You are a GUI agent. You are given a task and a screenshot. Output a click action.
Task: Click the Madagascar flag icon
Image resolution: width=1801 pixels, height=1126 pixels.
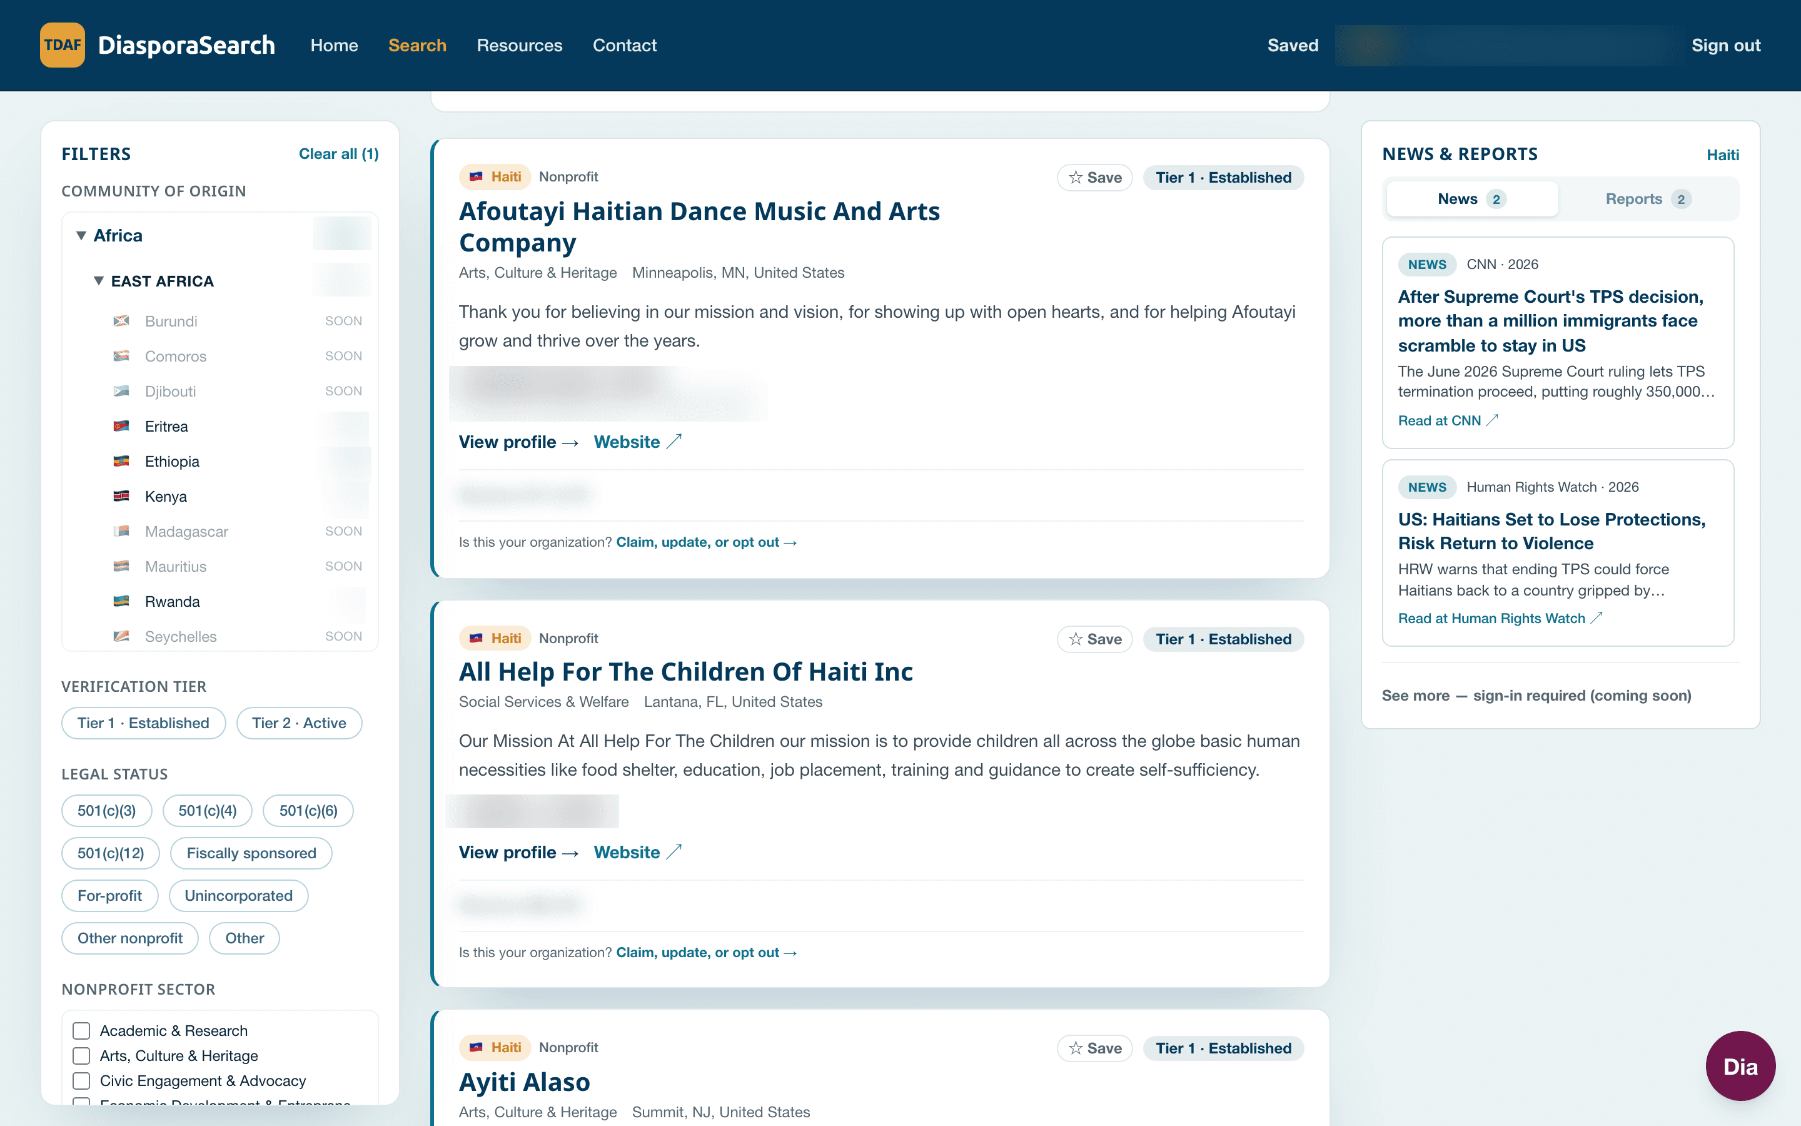pyautogui.click(x=121, y=531)
